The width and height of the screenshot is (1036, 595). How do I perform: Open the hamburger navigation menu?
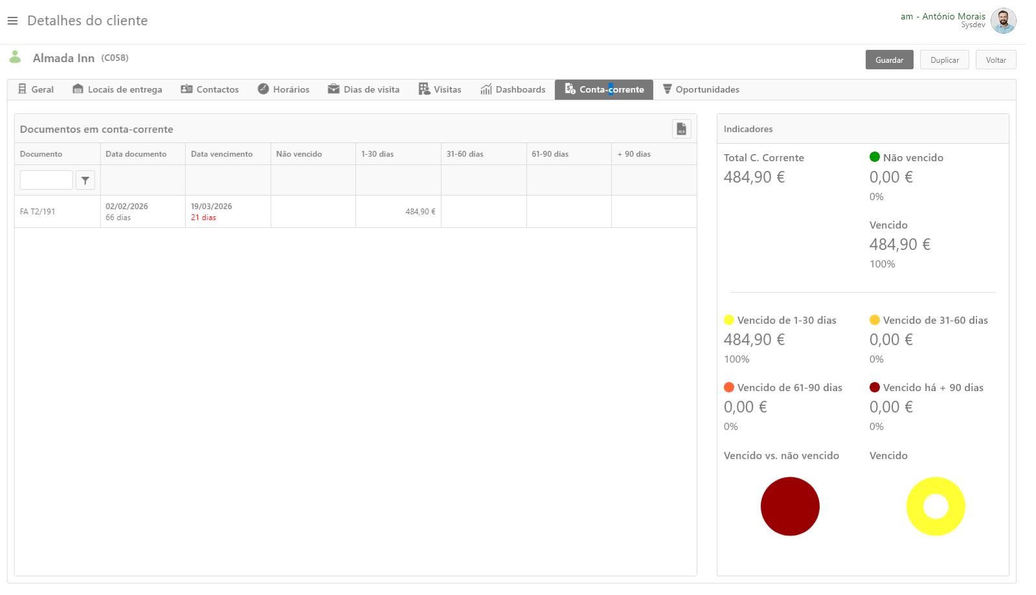[12, 21]
